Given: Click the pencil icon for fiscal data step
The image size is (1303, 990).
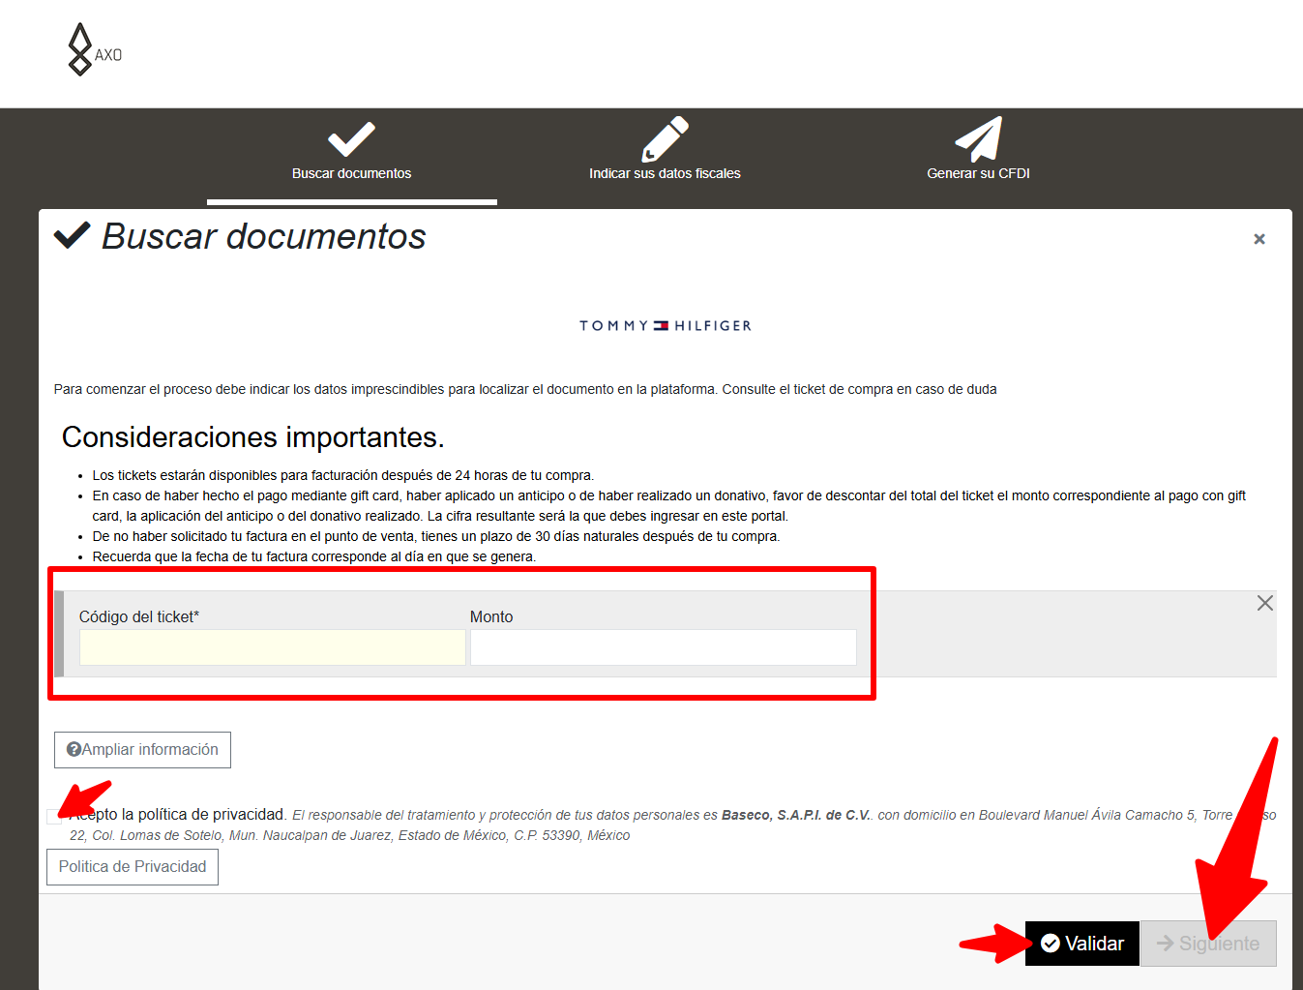Looking at the screenshot, I should (x=665, y=139).
